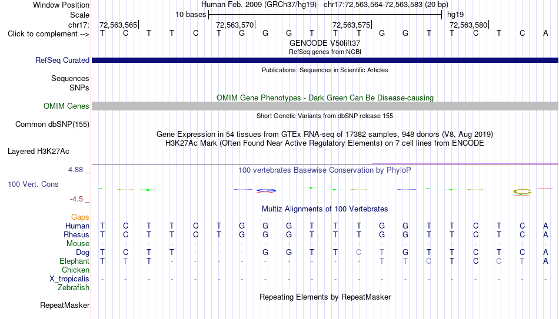559x319 pixels.
Task: Click the Mouse species label
Action: (78, 244)
